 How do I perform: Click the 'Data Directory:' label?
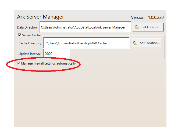28,27
